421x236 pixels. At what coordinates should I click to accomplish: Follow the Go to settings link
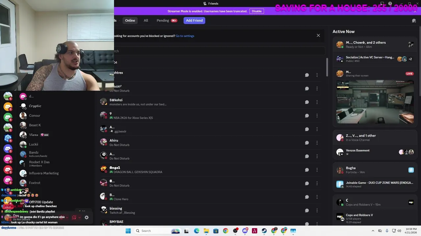tap(185, 36)
